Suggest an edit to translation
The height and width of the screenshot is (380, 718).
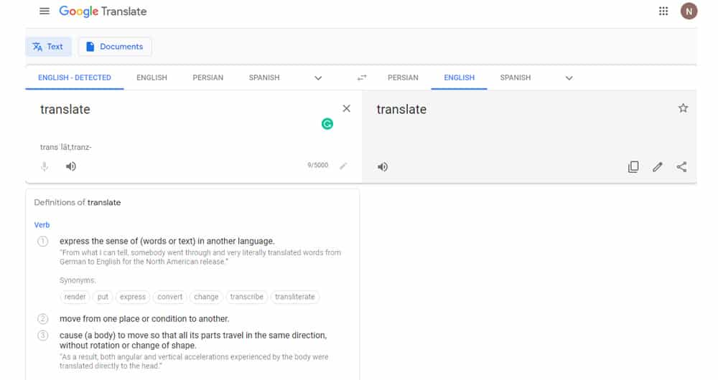tap(658, 167)
